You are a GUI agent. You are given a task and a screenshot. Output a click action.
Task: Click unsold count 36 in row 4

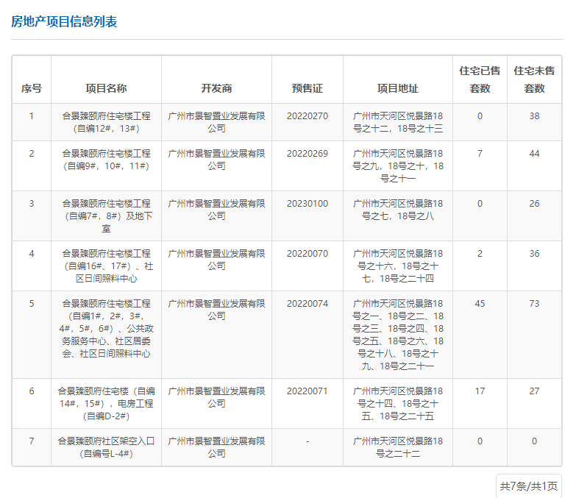point(534,253)
